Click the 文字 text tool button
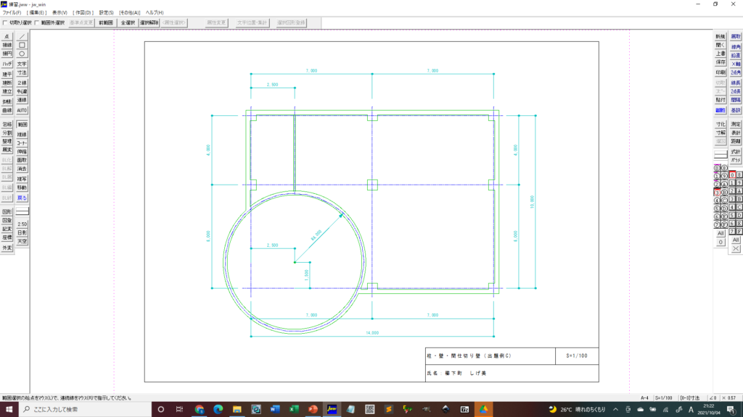The width and height of the screenshot is (743, 417). pyautogui.click(x=22, y=64)
